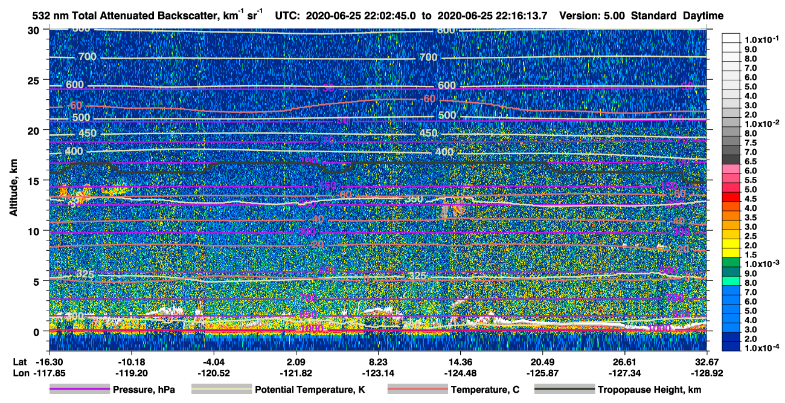Click longitude value '-120.52'
This screenshot has width=785, height=403.
(213, 372)
